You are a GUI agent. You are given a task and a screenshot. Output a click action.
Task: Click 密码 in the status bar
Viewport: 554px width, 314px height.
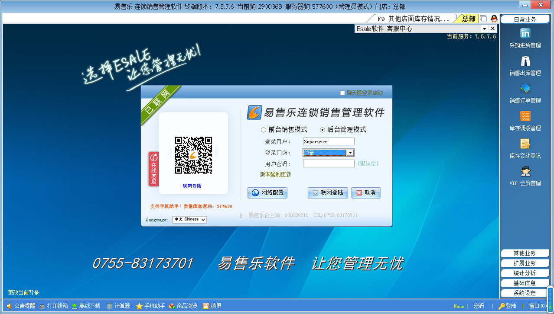479,306
